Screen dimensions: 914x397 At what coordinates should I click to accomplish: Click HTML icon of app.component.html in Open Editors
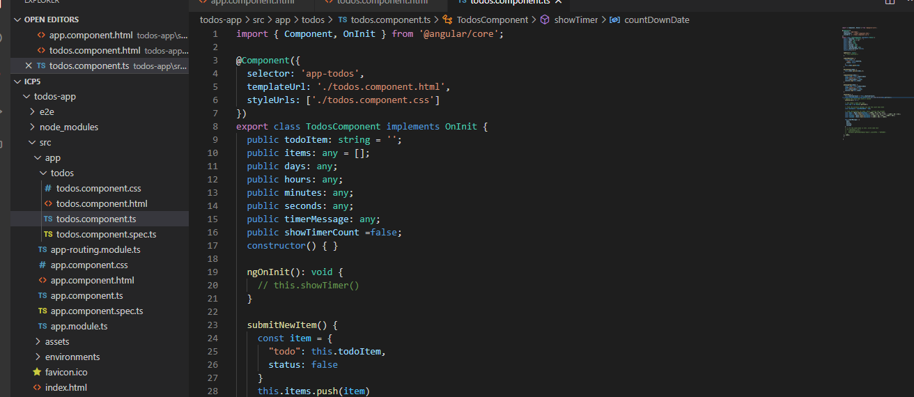(41, 35)
